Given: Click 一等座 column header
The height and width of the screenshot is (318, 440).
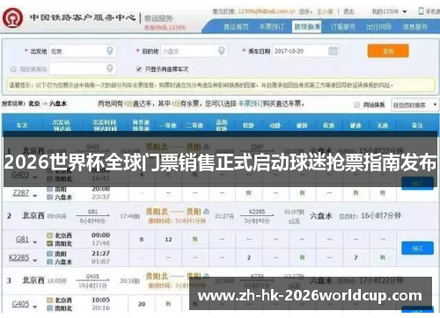Looking at the screenshot, I should (168, 126).
